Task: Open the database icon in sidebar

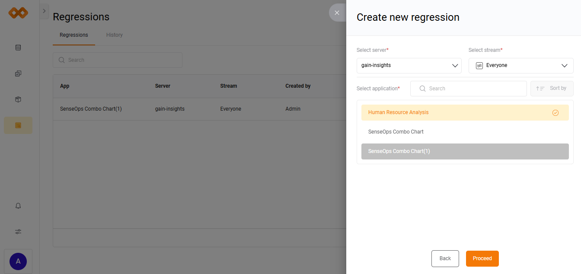Action: 18,48
